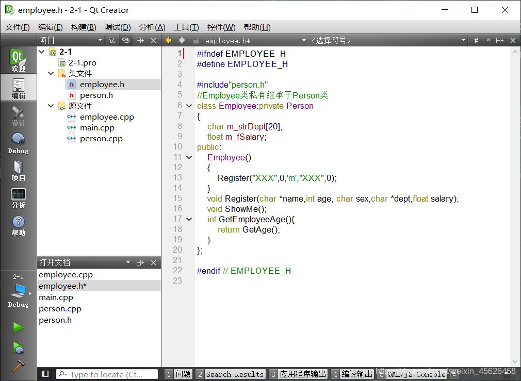Toggle the left sidebar visibility
This screenshot has height=381, width=521.
click(x=45, y=374)
